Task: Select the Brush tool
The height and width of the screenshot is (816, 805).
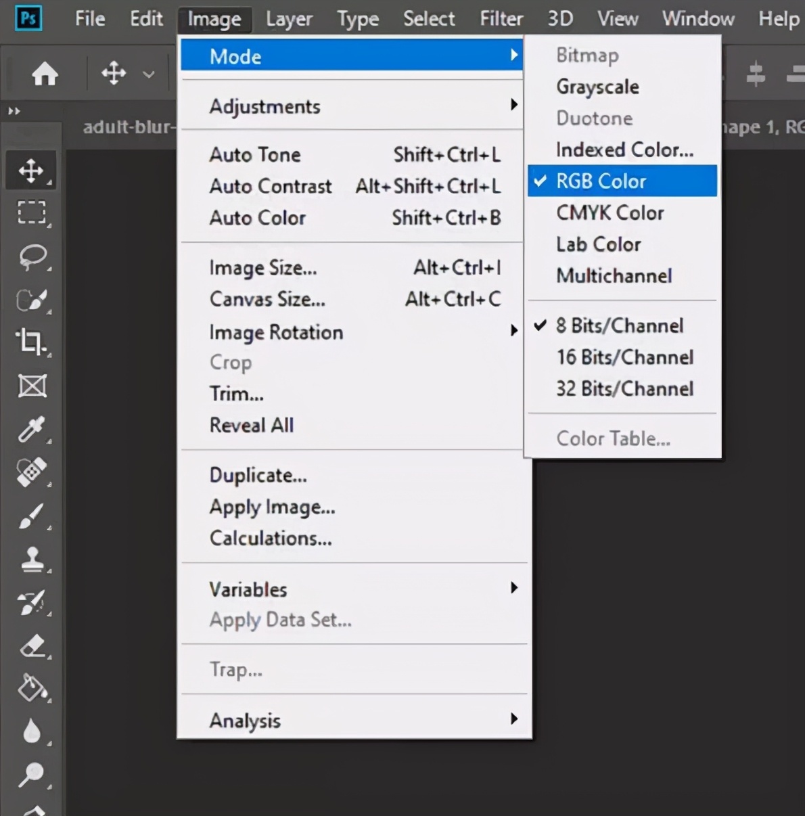Action: (x=31, y=516)
